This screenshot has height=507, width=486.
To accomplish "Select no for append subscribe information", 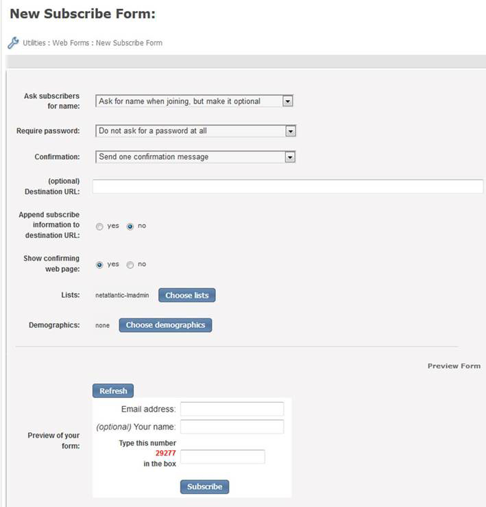I will (x=130, y=226).
